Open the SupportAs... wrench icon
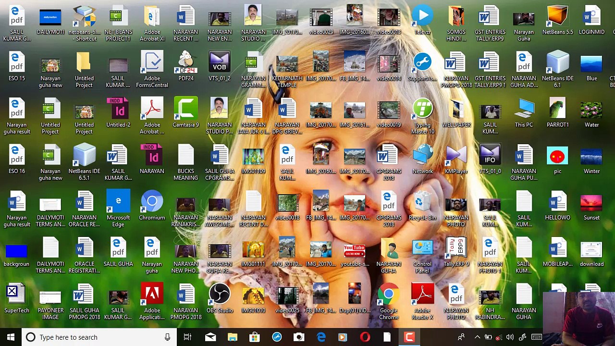Image resolution: width=615 pixels, height=346 pixels. [422, 66]
